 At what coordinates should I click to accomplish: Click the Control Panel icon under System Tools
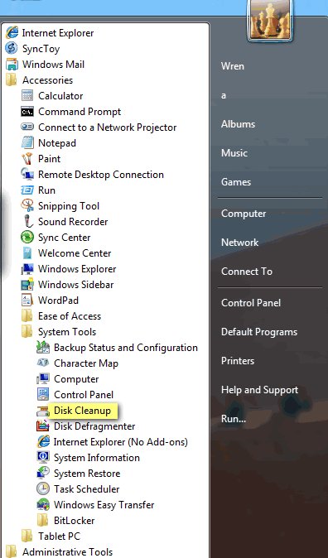pos(43,394)
